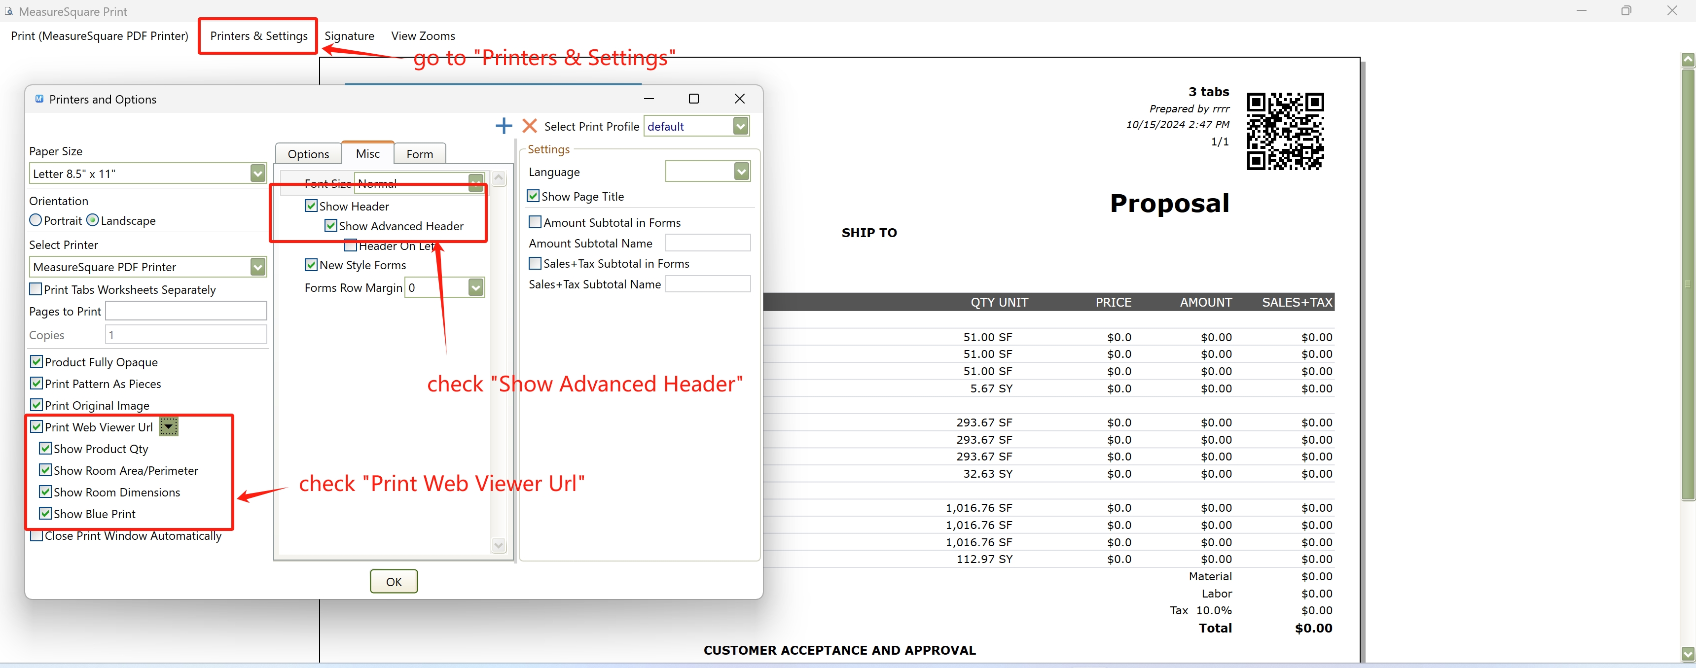Screen dimensions: 1696x668
Task: Maximize the Printers and Options dialog
Action: [693, 99]
